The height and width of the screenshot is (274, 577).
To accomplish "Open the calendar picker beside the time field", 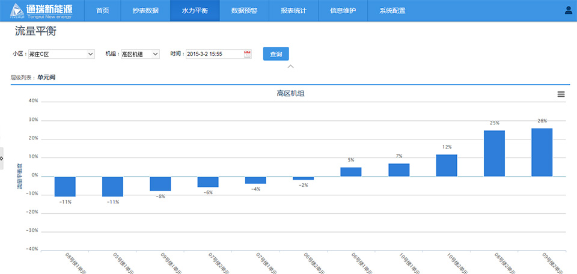I will click(x=247, y=54).
